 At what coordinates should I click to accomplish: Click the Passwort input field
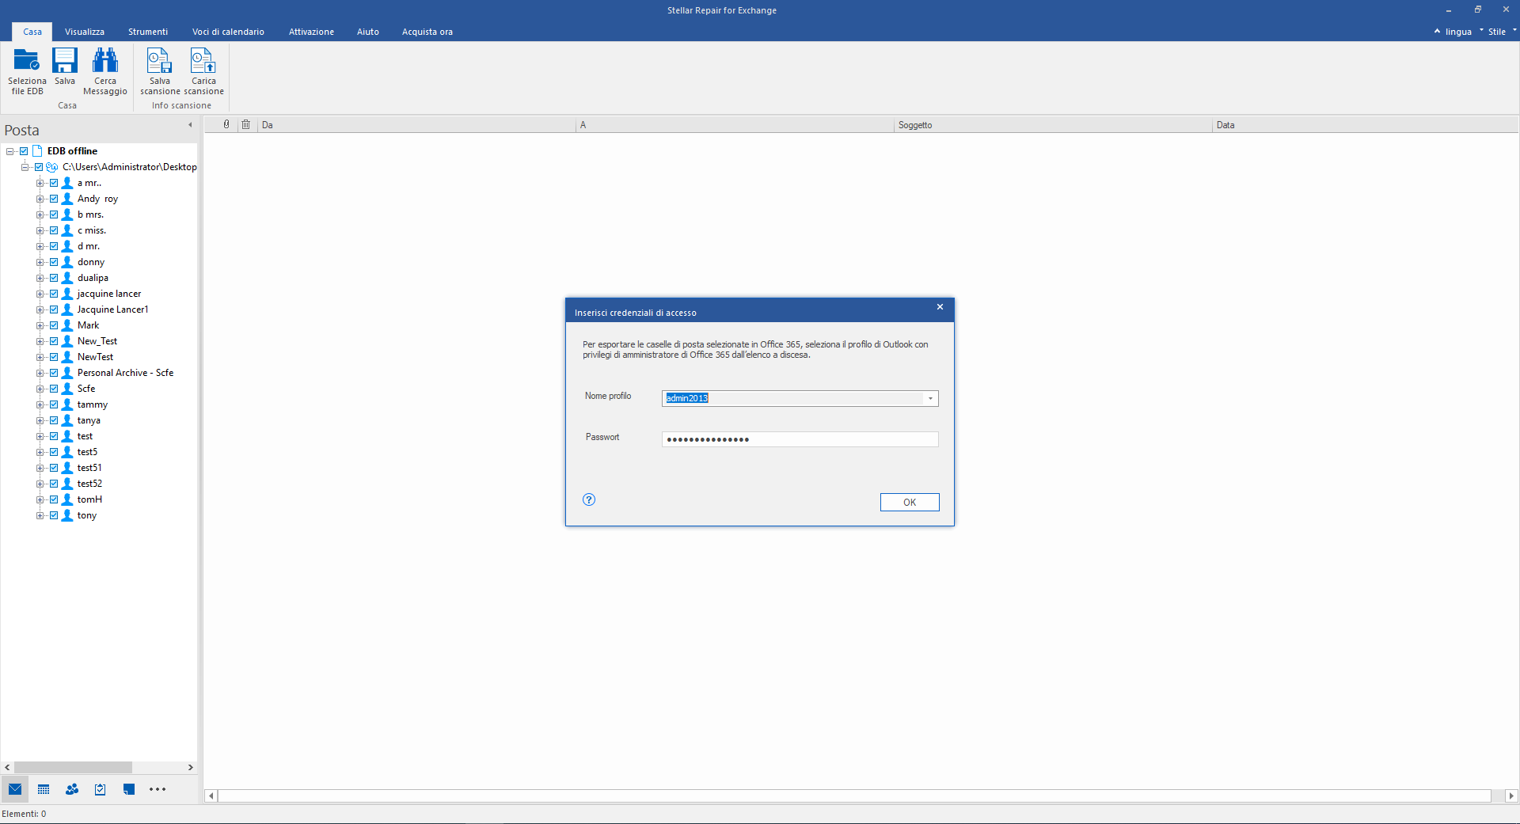coord(800,439)
